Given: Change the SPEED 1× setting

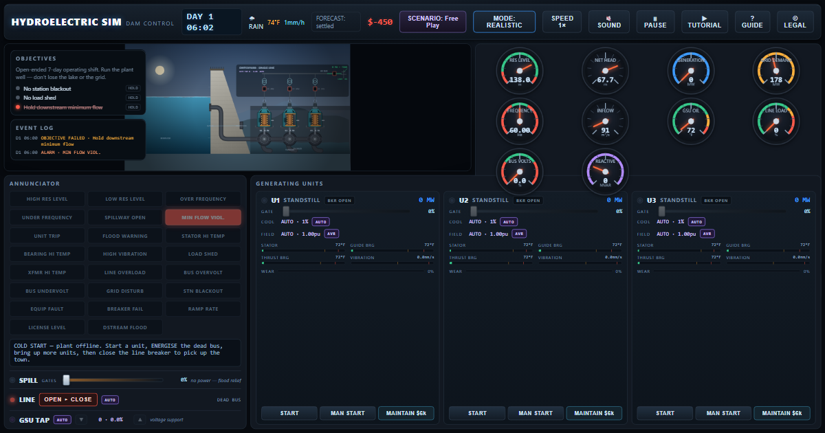Looking at the screenshot, I should 562,22.
